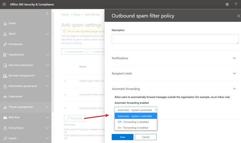Expand the Classification menu chevron
Viewport: 241px width, 143px height.
click(x=48, y=55)
